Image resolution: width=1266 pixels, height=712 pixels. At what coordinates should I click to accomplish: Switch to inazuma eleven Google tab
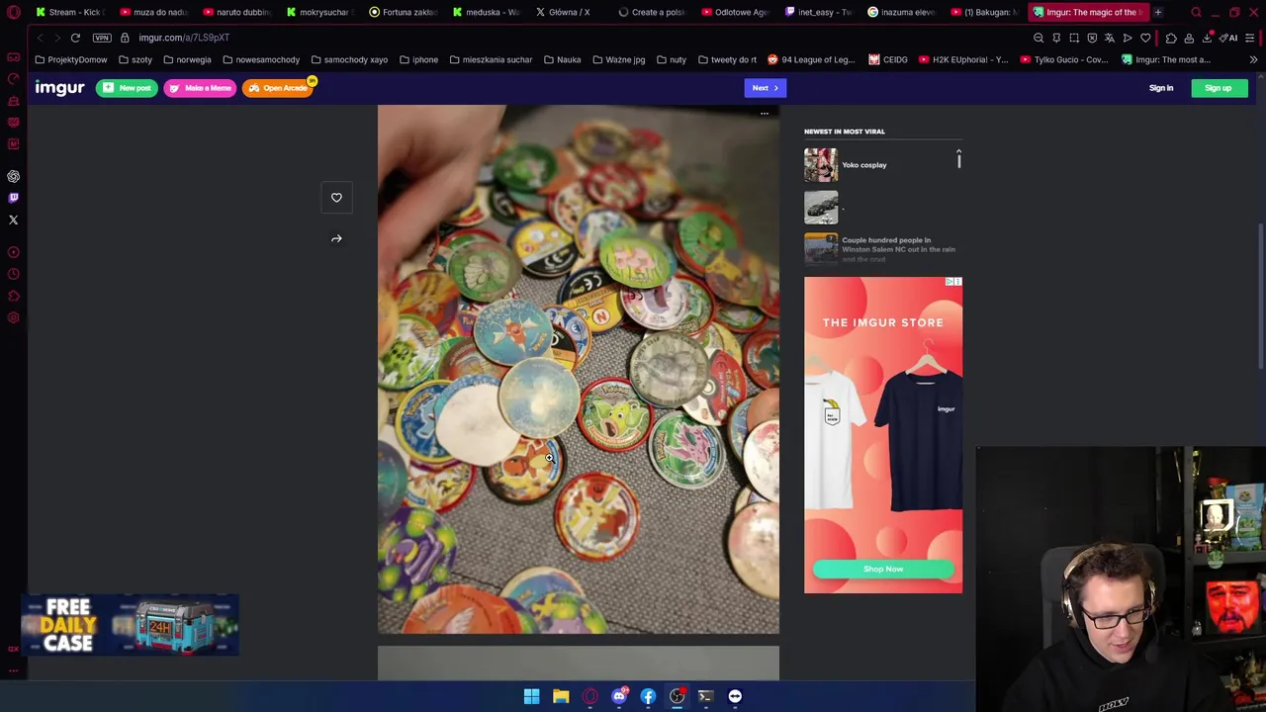[x=902, y=12]
